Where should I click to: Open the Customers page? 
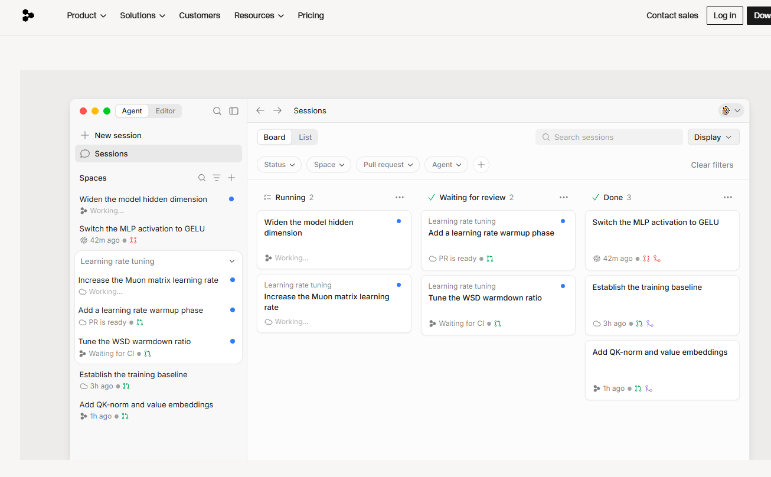pos(200,15)
